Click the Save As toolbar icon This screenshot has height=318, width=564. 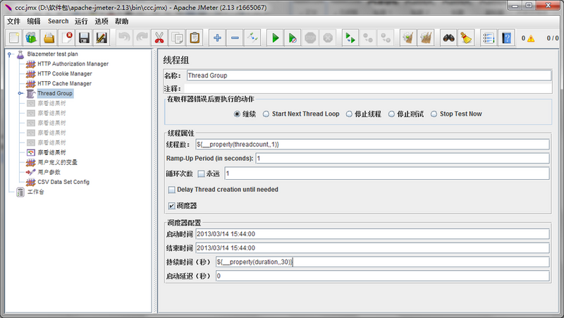pyautogui.click(x=102, y=38)
